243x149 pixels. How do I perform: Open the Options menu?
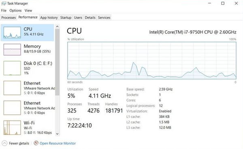pyautogui.click(x=15, y=10)
